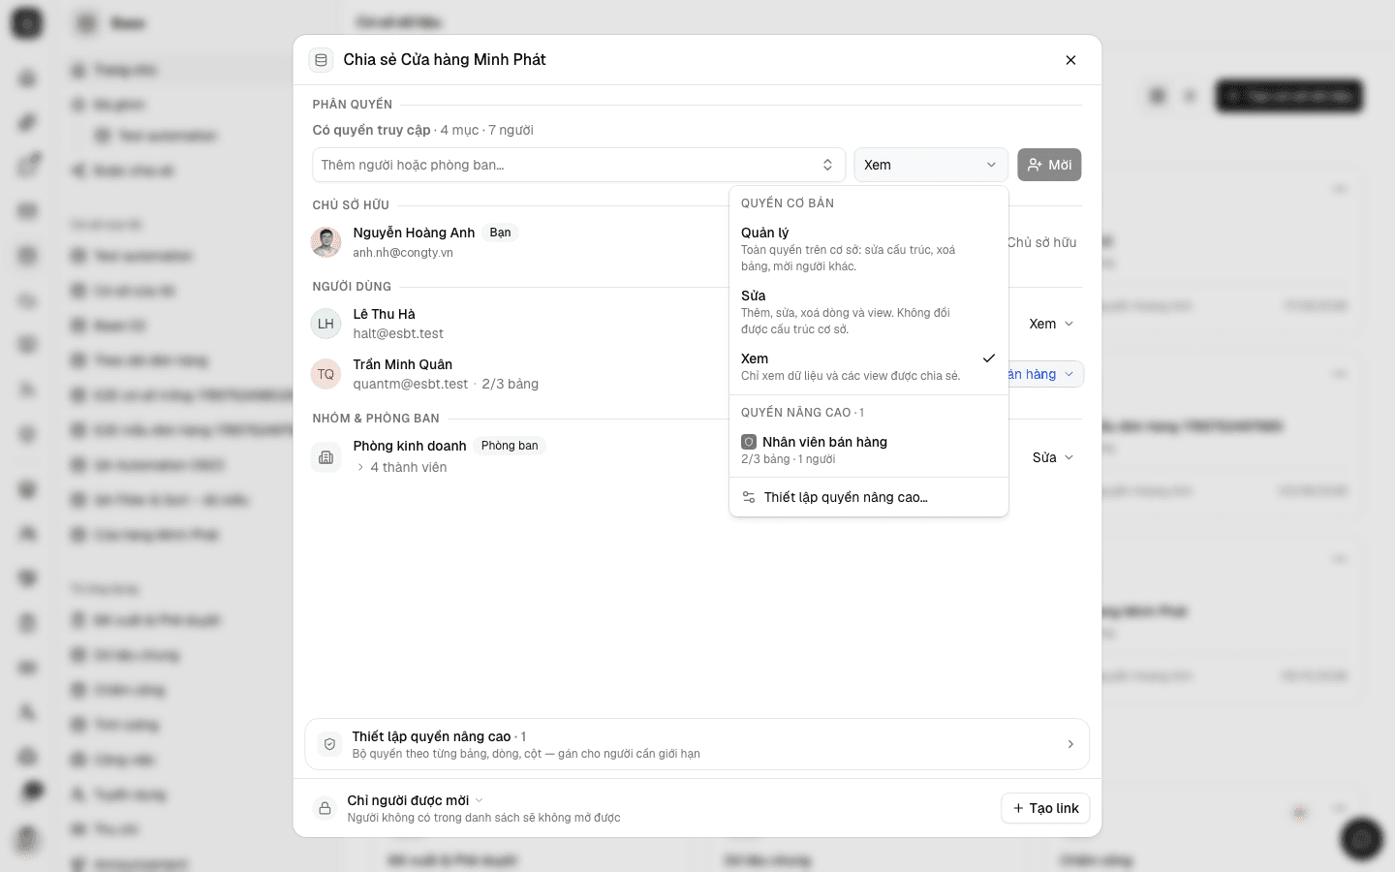Click the email halt@esbt.test
Viewport: 1395px width, 872px height.
(398, 333)
